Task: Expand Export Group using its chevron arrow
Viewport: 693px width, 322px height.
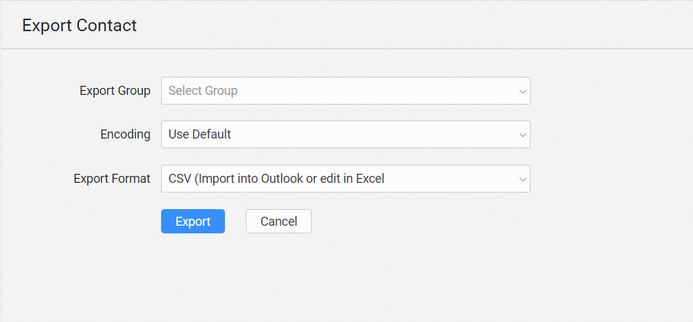Action: coord(522,91)
